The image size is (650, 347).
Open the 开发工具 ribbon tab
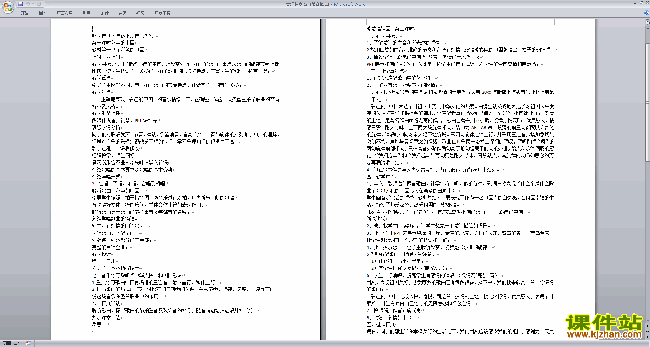click(162, 13)
